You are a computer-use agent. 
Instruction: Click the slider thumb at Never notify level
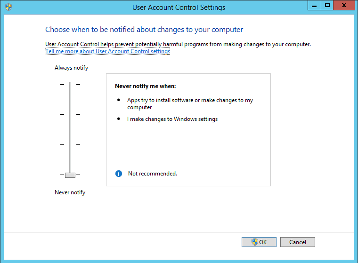pyautogui.click(x=70, y=175)
